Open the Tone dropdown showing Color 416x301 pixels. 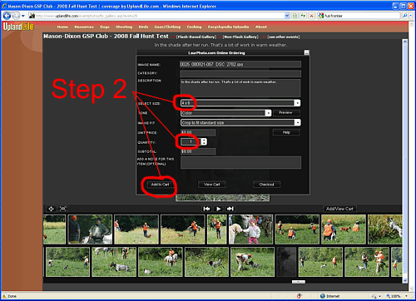tap(225, 113)
